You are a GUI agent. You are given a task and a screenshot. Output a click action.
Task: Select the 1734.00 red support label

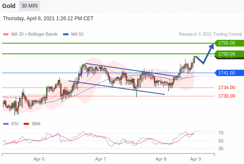click(x=227, y=87)
